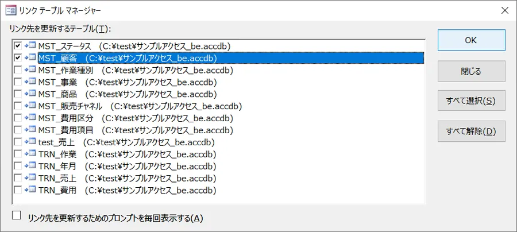
Task: Click the linked table icon beside MST_商品
Action: click(x=30, y=94)
